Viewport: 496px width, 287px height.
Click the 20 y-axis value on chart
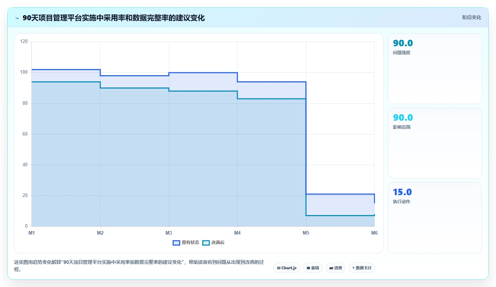pyautogui.click(x=25, y=196)
